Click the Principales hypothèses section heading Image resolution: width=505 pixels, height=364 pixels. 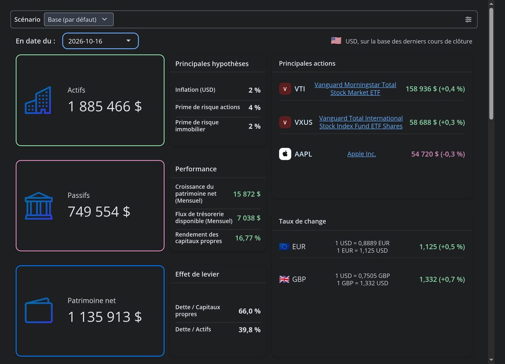coord(212,64)
